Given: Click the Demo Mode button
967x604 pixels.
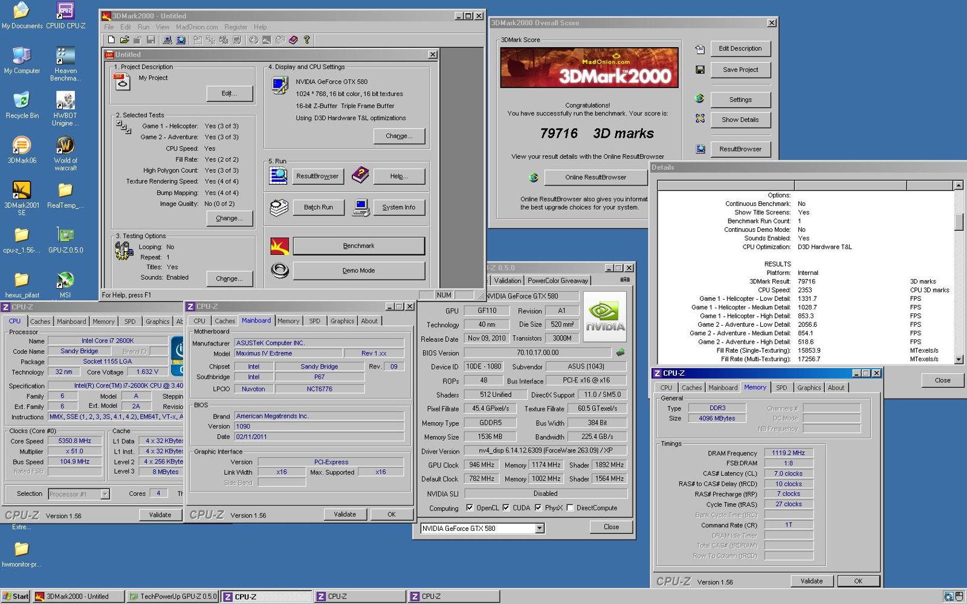Looking at the screenshot, I should point(359,271).
